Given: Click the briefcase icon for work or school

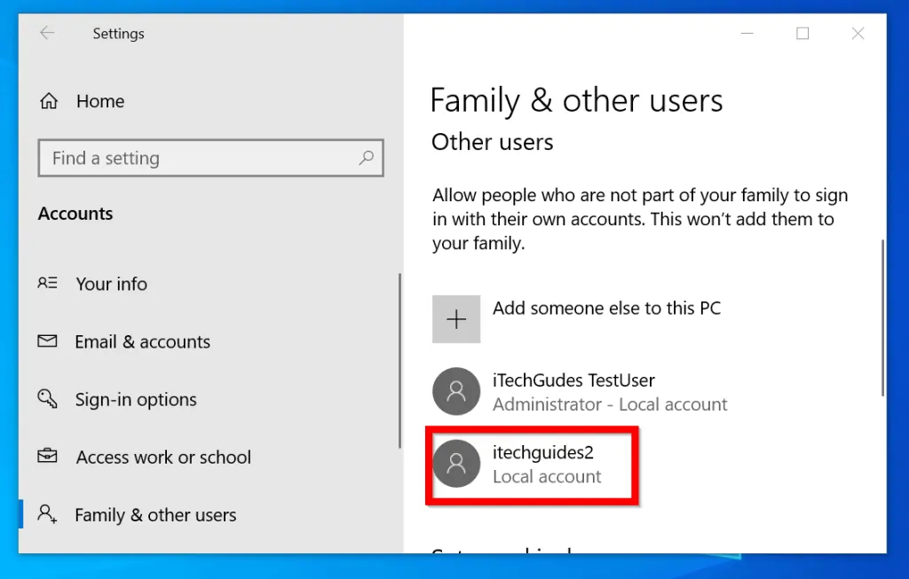Looking at the screenshot, I should [48, 457].
